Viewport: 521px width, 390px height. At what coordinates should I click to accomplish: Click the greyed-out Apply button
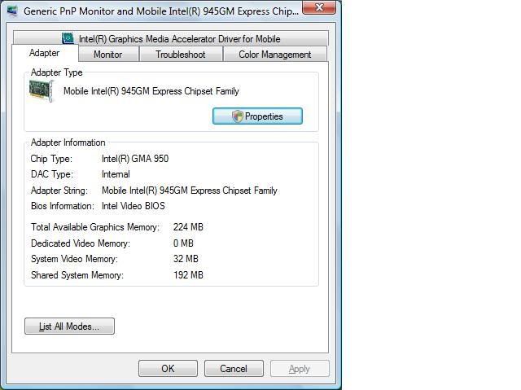[300, 368]
